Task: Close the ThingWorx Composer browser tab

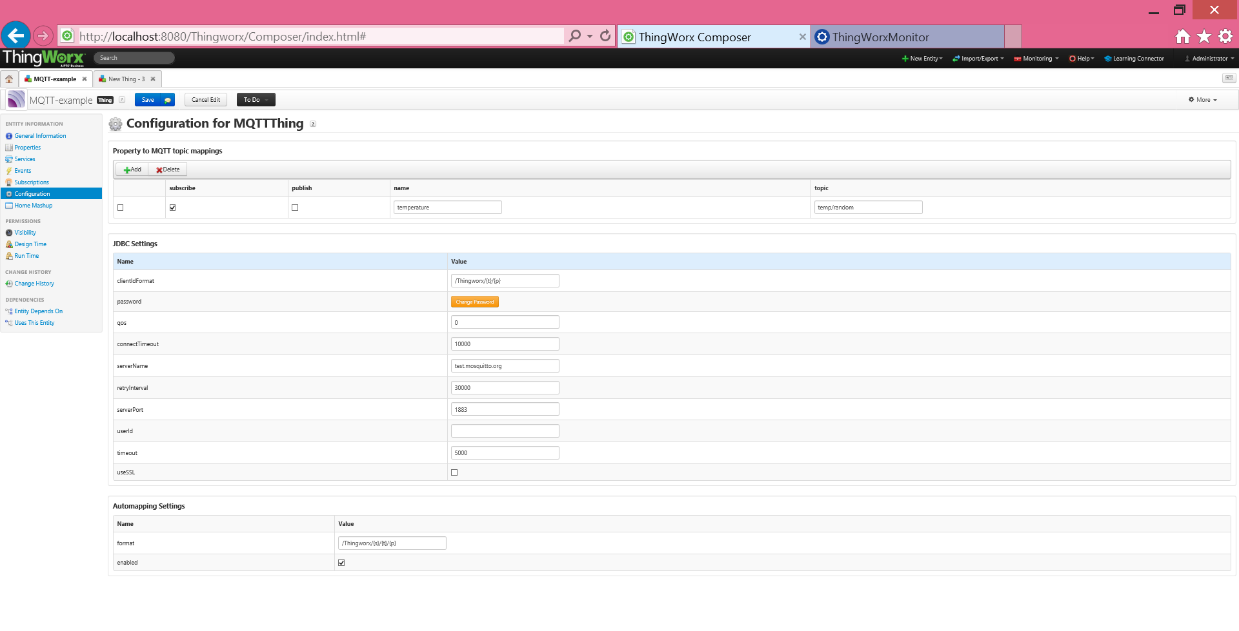Action: pos(803,37)
